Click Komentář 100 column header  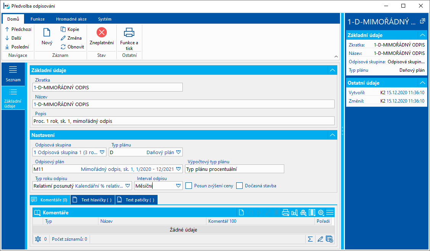pos(260,221)
